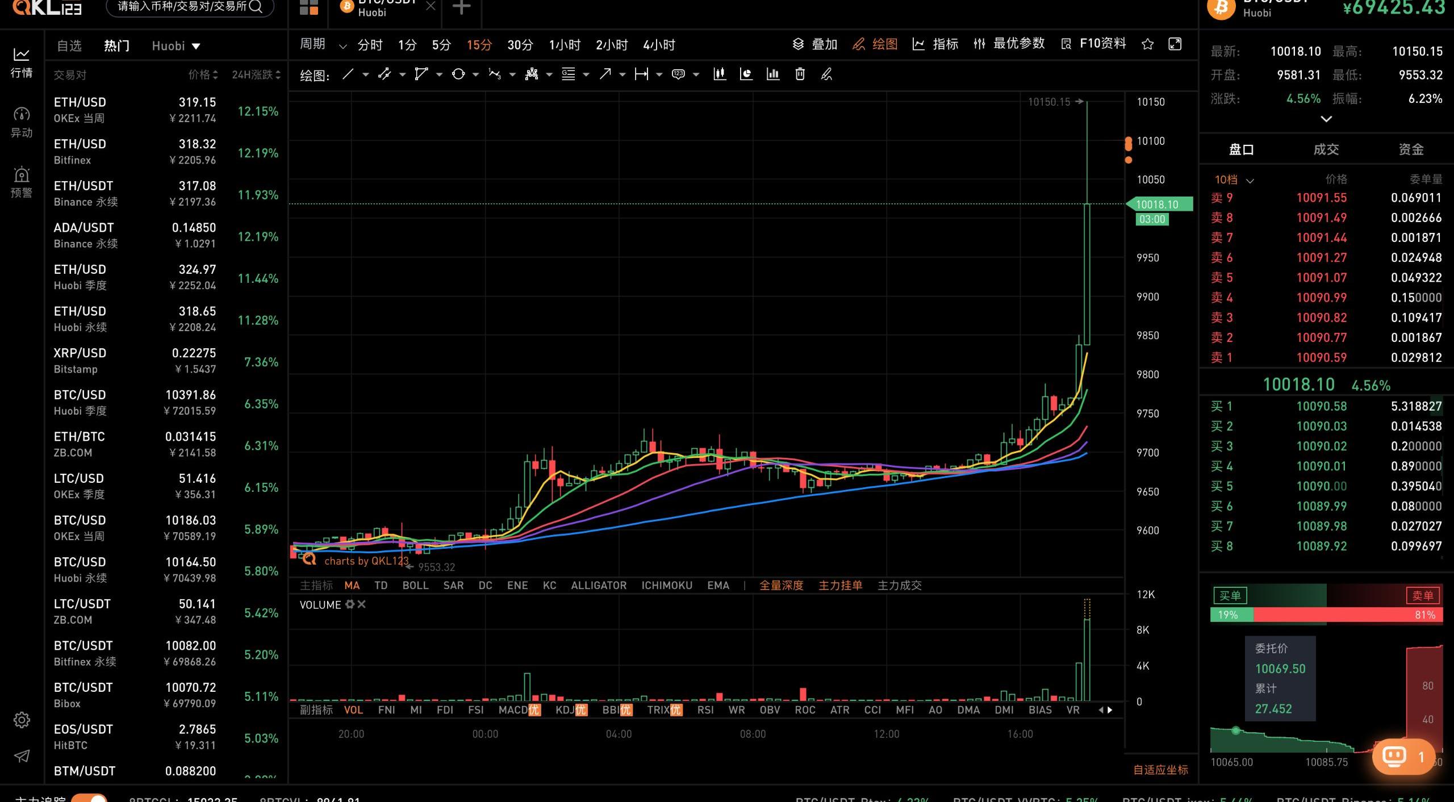Sort pairs by 价格 column
The width and height of the screenshot is (1454, 802).
point(203,75)
